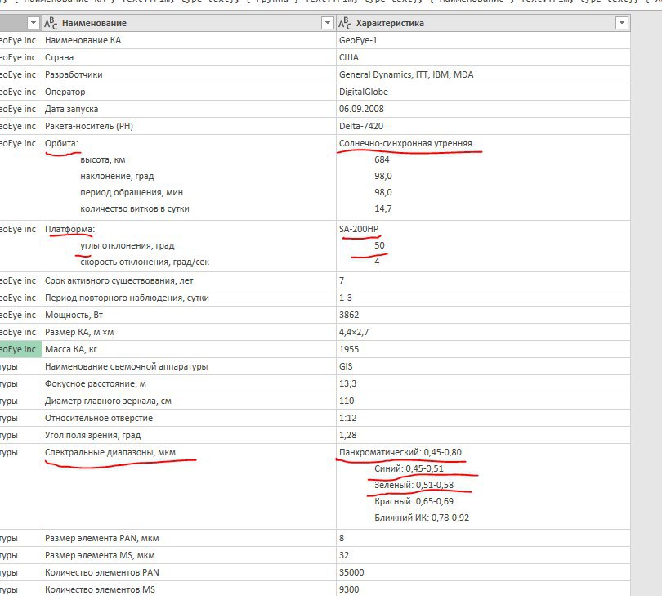Select cell 'Мощность, Вт'
The image size is (662, 596).
[x=189, y=315]
